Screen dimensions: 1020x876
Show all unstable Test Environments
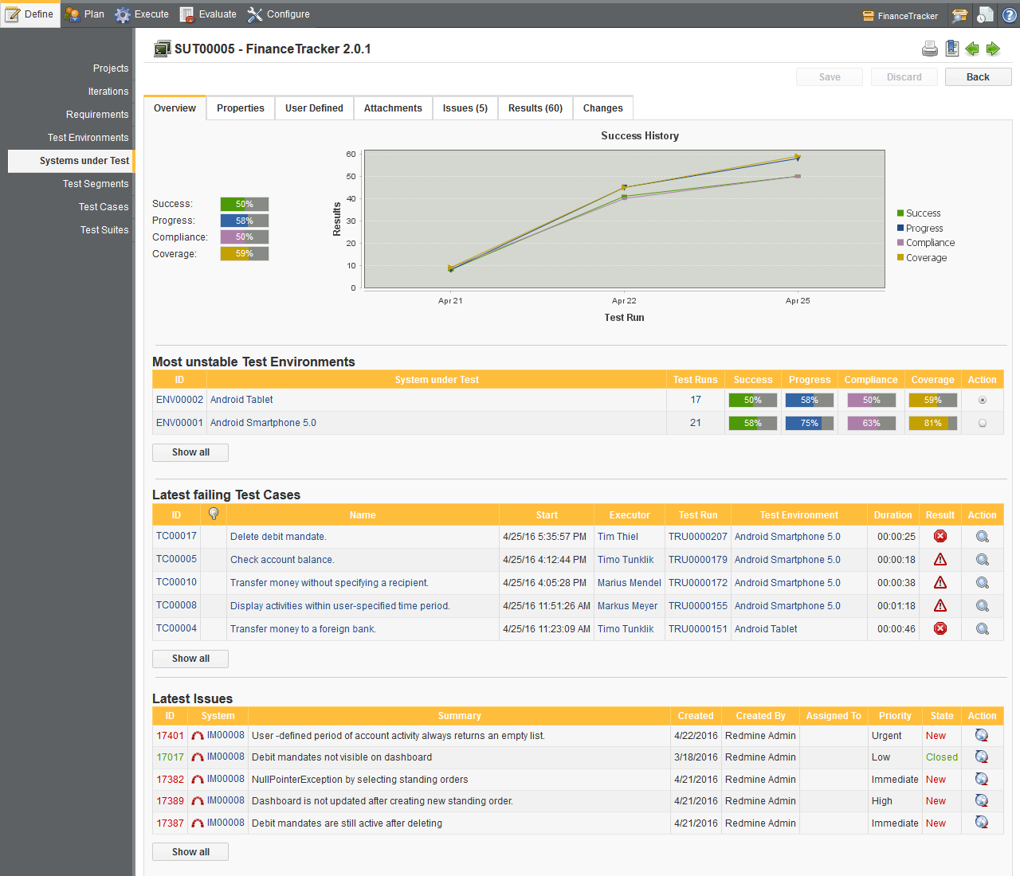click(190, 452)
